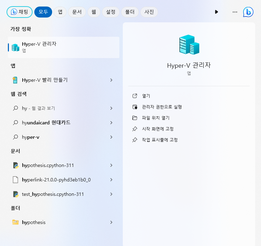The height and width of the screenshot is (246, 261).
Task: Expand hyperlink-21.0.0-pyhd3eb1b0_0 chevron
Action: 111,180
